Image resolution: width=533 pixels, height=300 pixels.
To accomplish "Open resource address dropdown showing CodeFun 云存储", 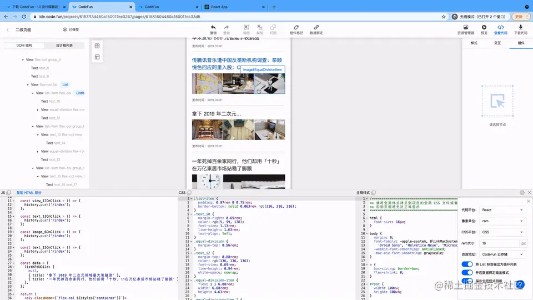I will (502, 254).
